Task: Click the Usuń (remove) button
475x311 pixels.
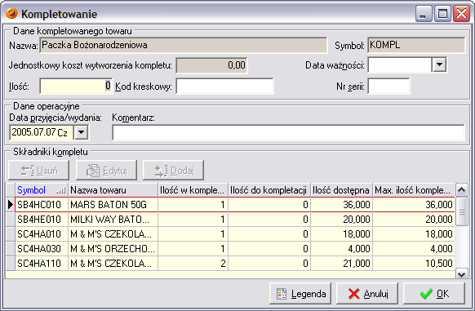Action: [x=39, y=171]
